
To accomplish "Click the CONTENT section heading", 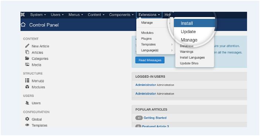I will tap(31, 39).
